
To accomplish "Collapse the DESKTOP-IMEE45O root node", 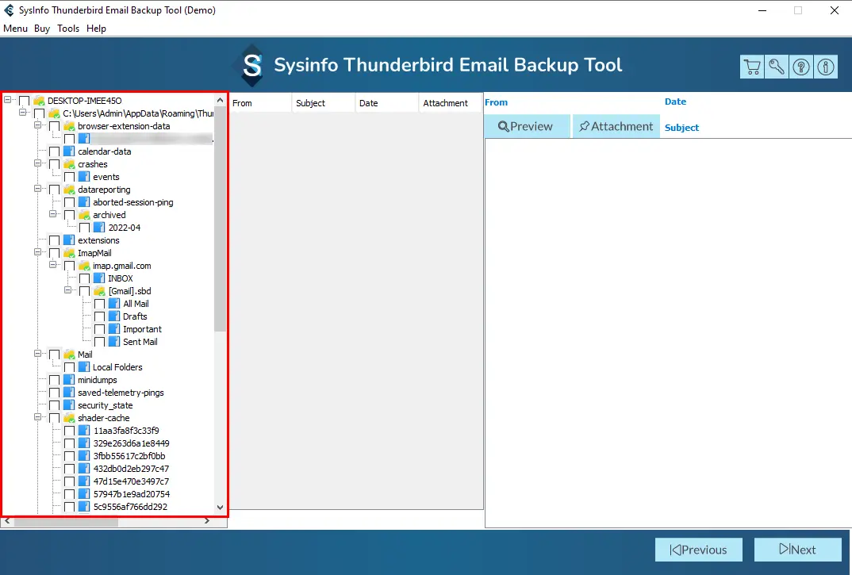I will [x=8, y=101].
